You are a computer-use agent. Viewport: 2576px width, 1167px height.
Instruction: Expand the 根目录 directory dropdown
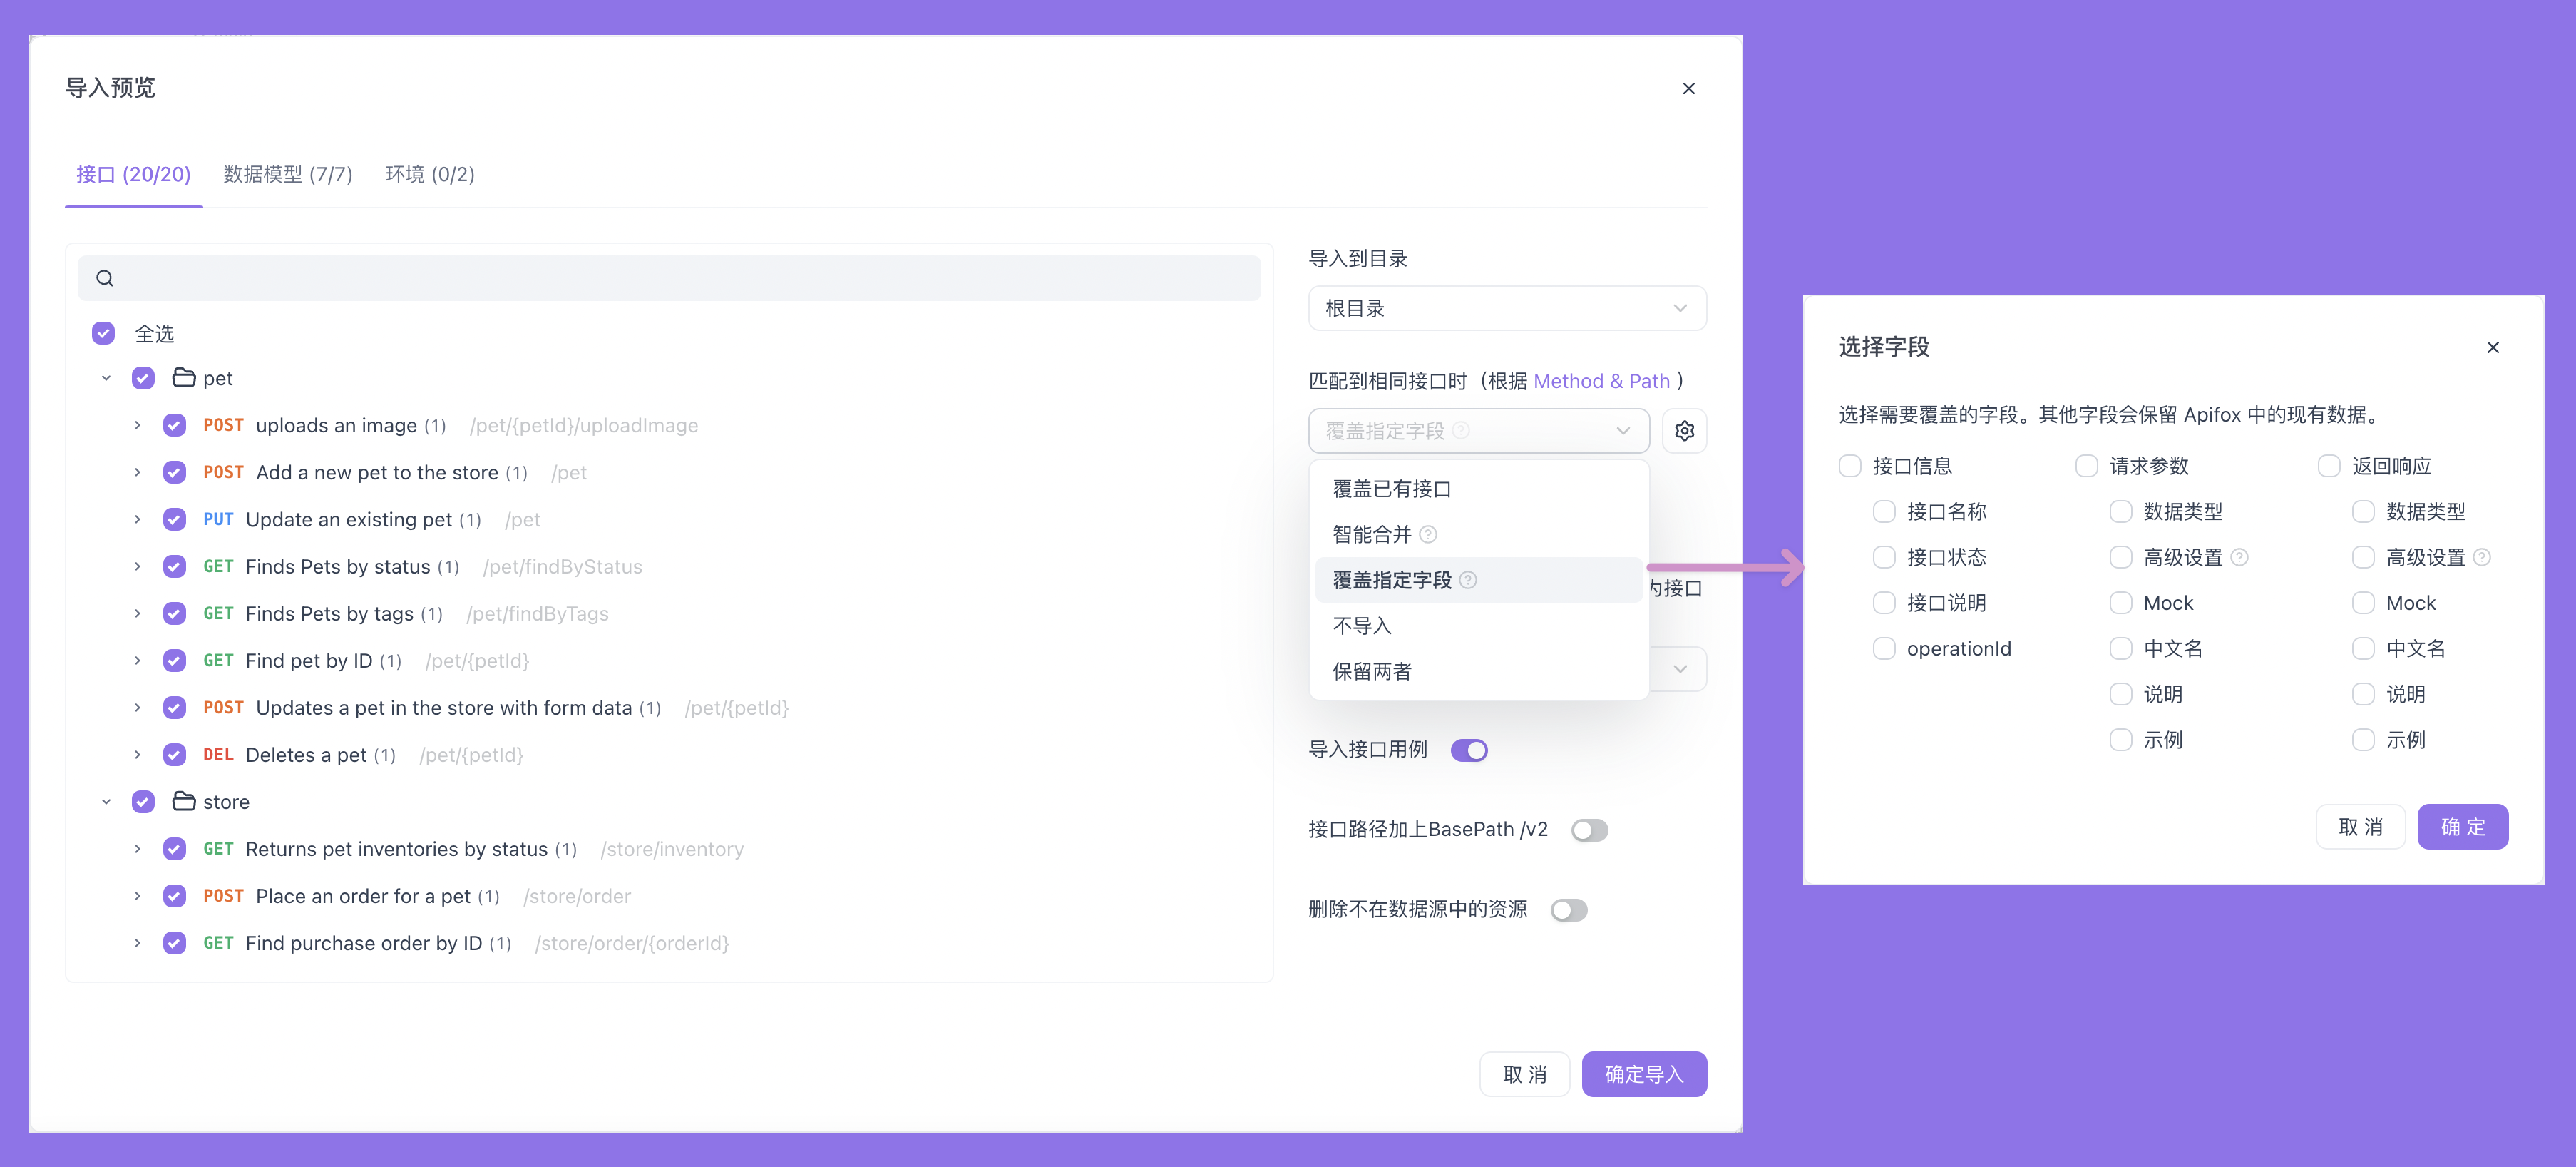(1507, 307)
